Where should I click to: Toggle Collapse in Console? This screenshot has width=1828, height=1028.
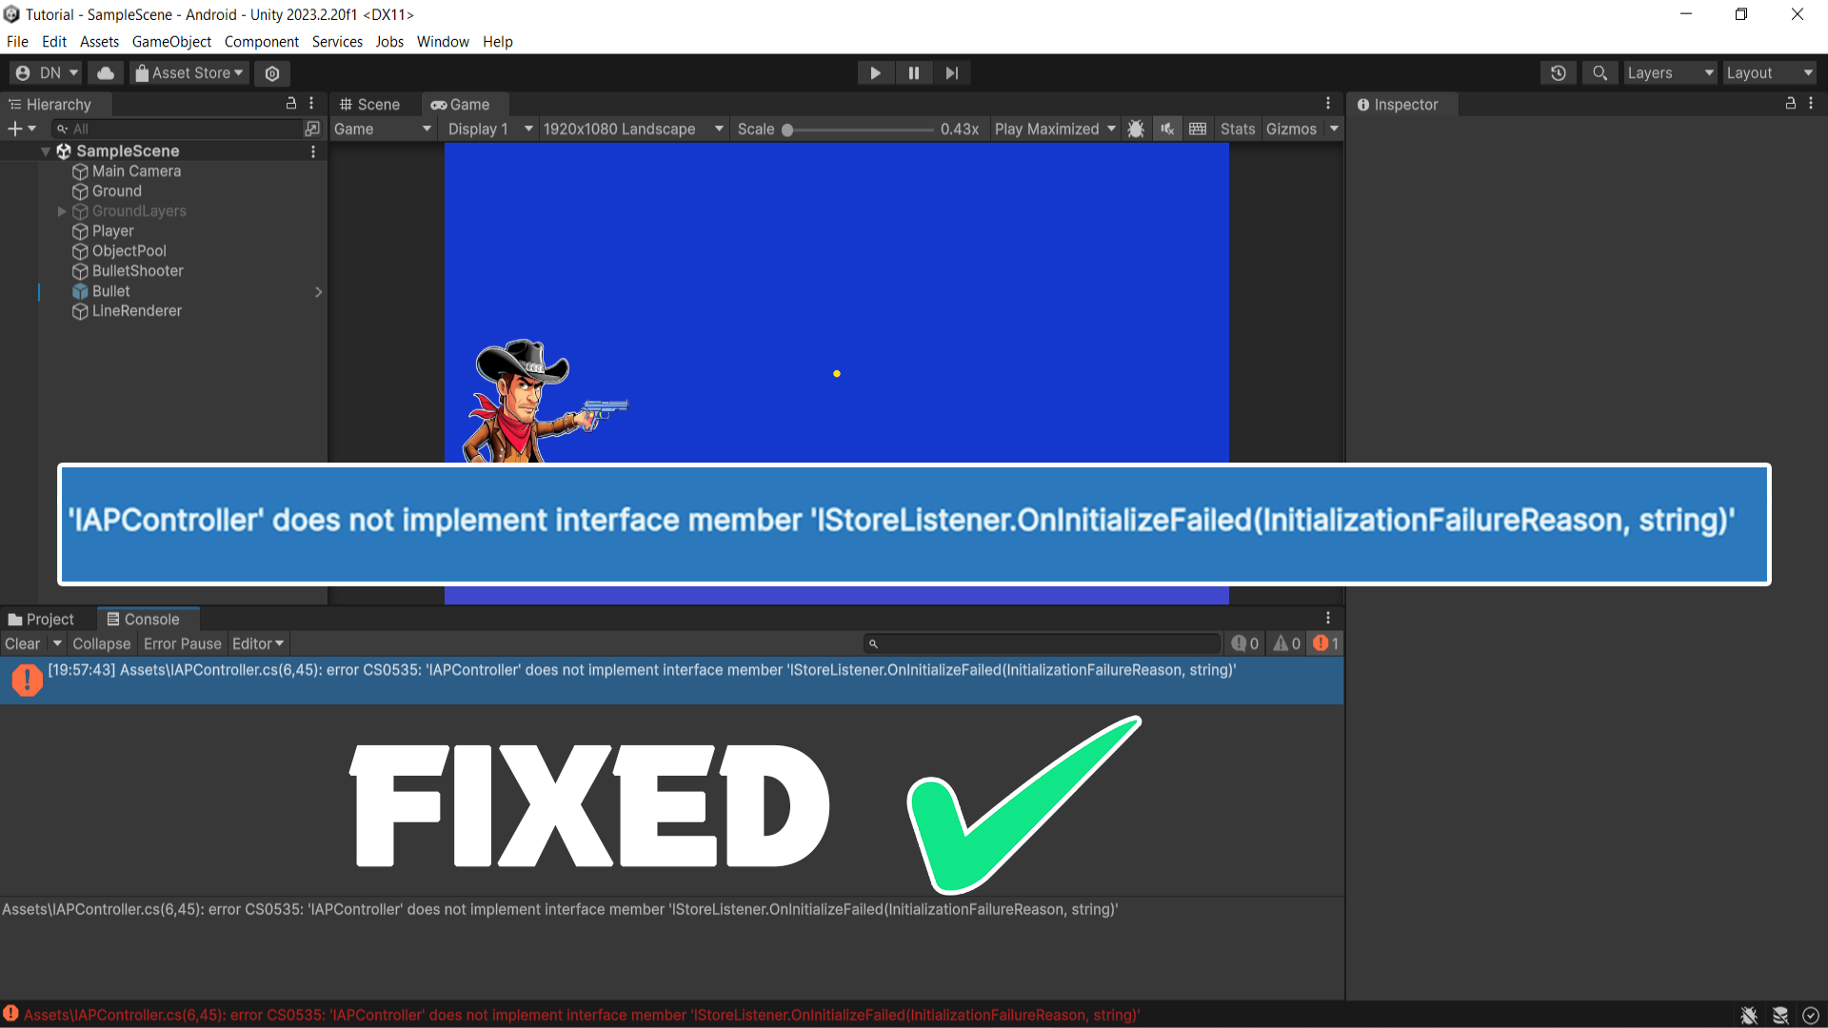102,644
